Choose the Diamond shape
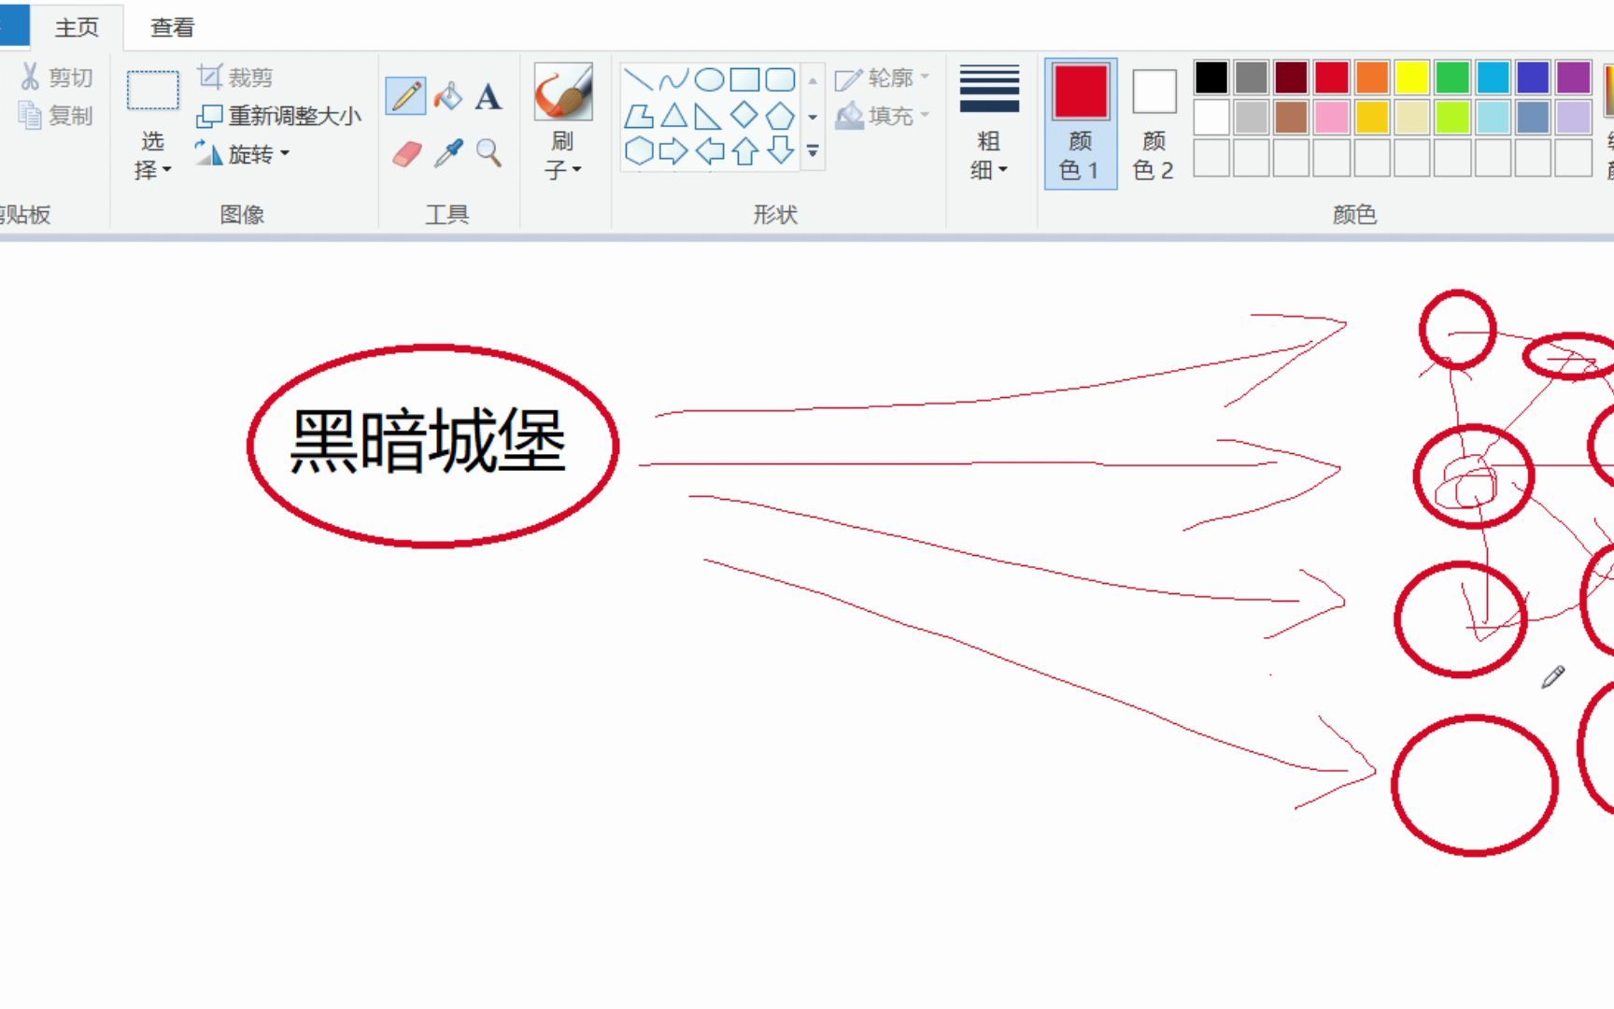 744,115
